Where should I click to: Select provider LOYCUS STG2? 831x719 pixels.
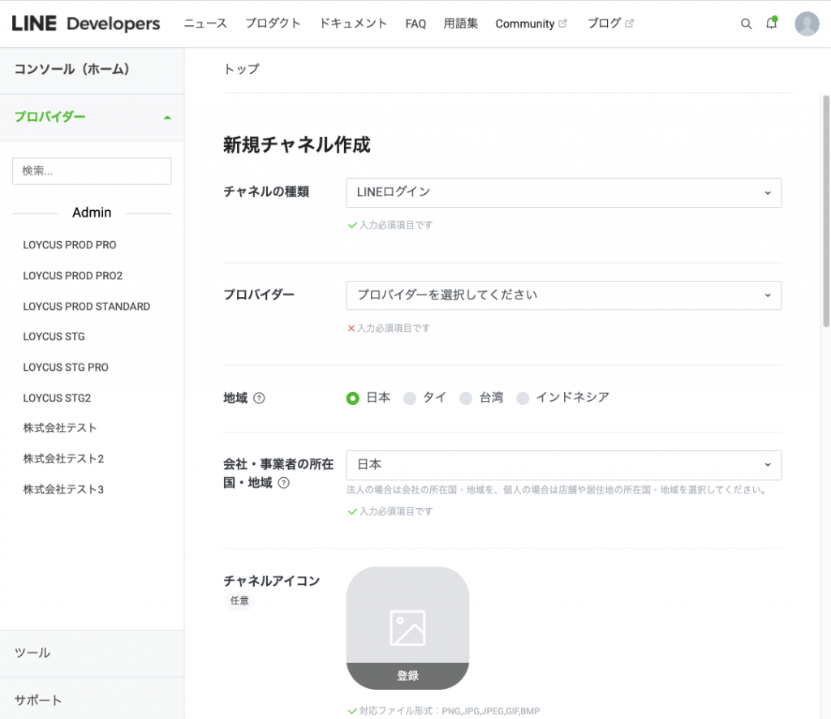[x=57, y=398]
